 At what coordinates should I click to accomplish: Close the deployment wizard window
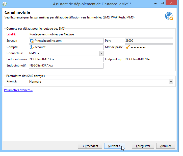point(171,3)
